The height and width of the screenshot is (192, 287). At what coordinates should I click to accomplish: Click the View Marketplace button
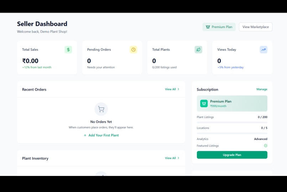pos(256,27)
